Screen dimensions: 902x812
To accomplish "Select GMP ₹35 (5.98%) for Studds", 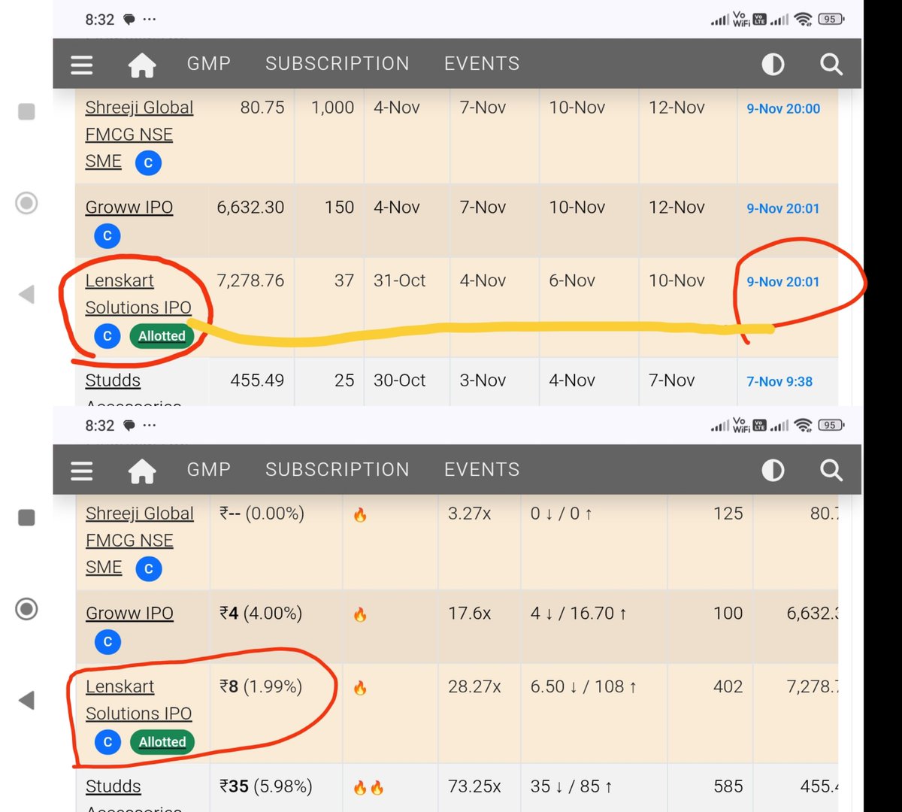I will coord(266,786).
